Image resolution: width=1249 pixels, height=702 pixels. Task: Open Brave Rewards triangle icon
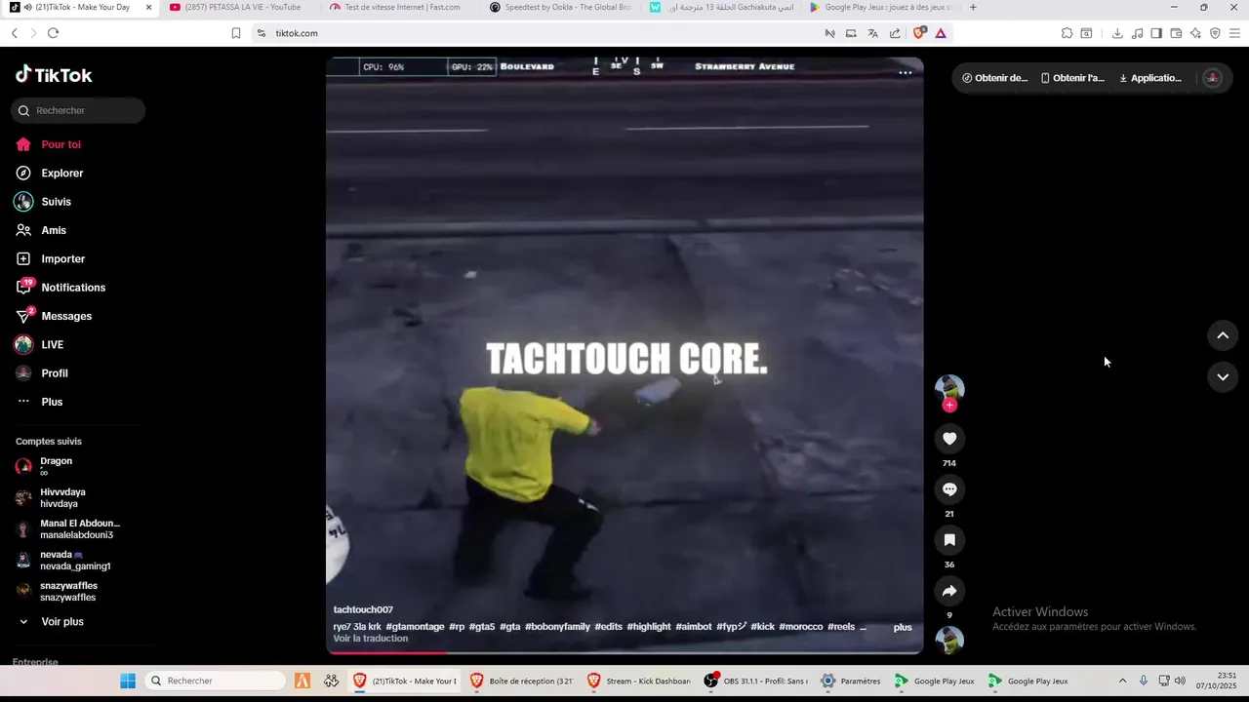pyautogui.click(x=941, y=33)
